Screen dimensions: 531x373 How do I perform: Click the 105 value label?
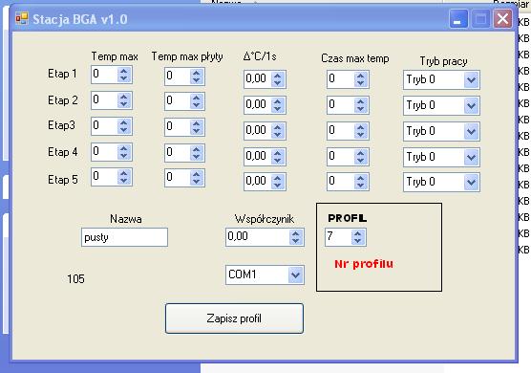coord(75,278)
